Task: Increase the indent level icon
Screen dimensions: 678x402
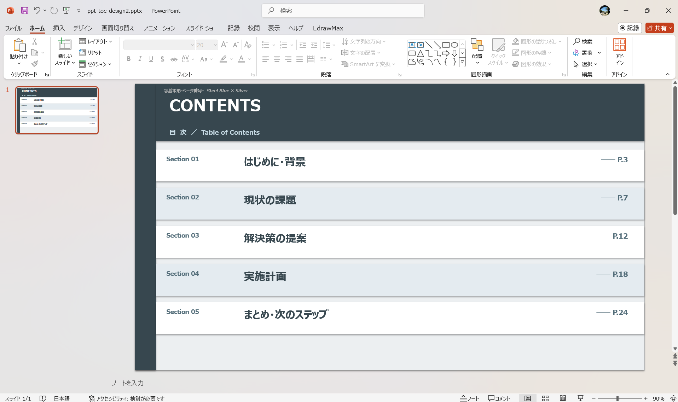Action: (x=314, y=45)
